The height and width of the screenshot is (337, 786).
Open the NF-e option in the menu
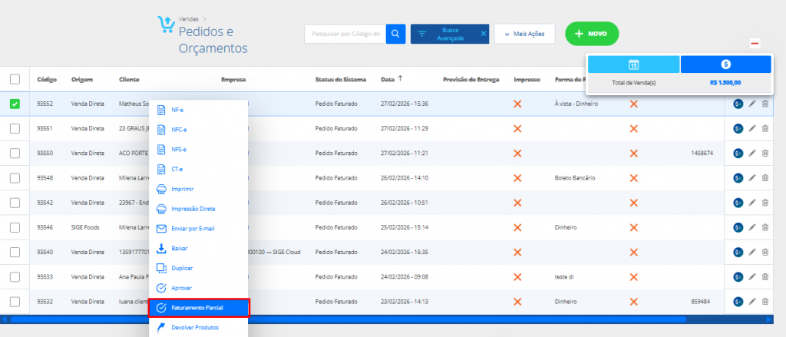coord(177,110)
